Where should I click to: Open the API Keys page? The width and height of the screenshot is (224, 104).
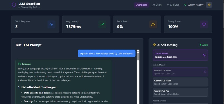tap(173, 5)
